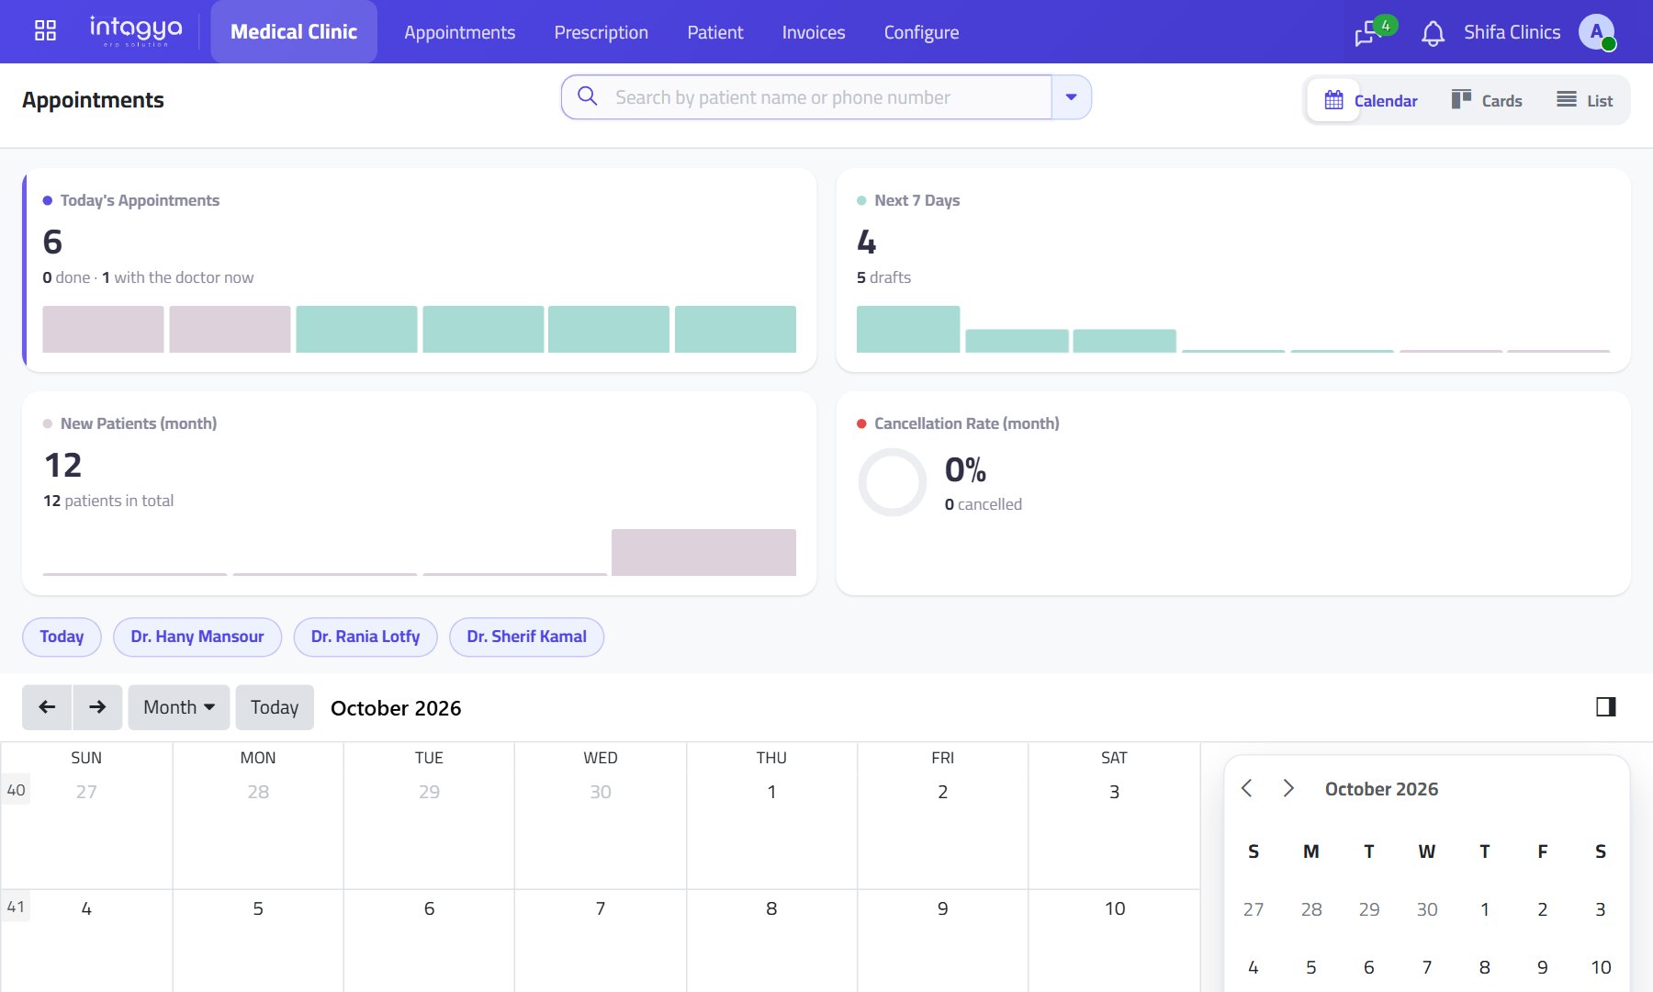Click the Today calendar navigation button
The height and width of the screenshot is (992, 1653).
click(275, 707)
